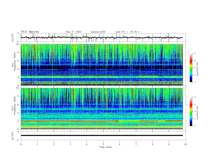Select the date label "Dec. 17, 2022"
The width and height of the screenshot is (209, 162).
coord(74,32)
